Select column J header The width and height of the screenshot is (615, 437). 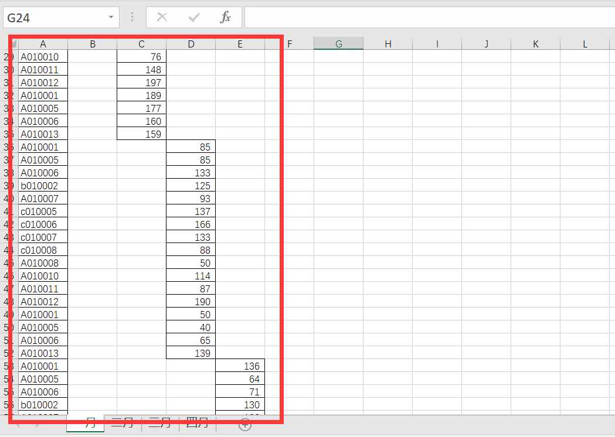(x=487, y=44)
